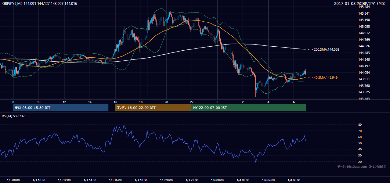The width and height of the screenshot is (390, 183).
Task: Click the 144.769 price axis value
Action: click(365, 40)
